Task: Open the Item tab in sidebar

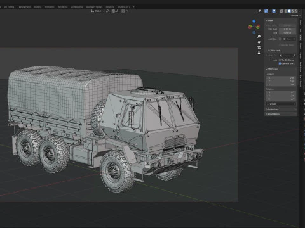Action: click(x=301, y=22)
